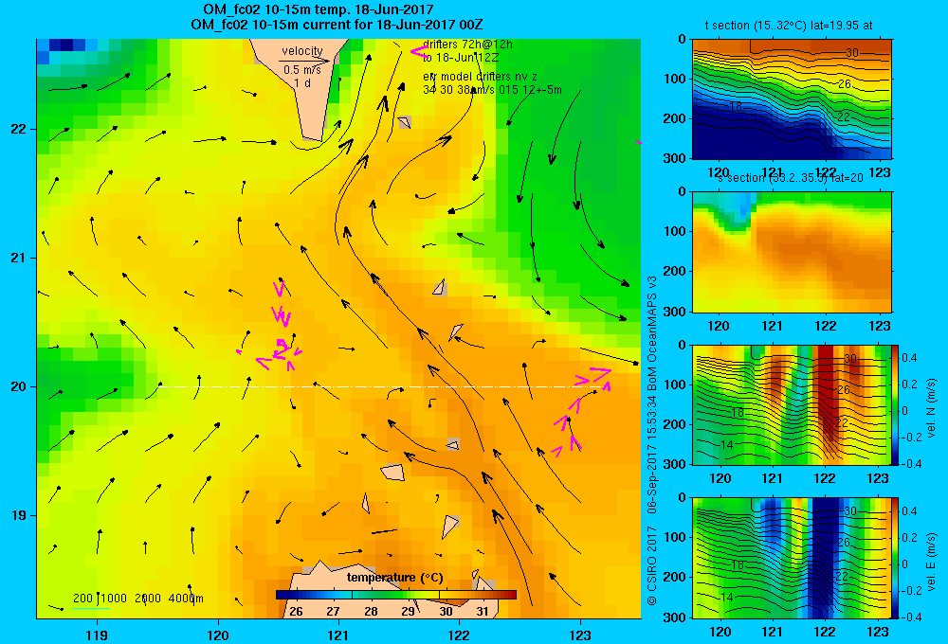Click latitude label '22' on main map axis

pos(18,130)
